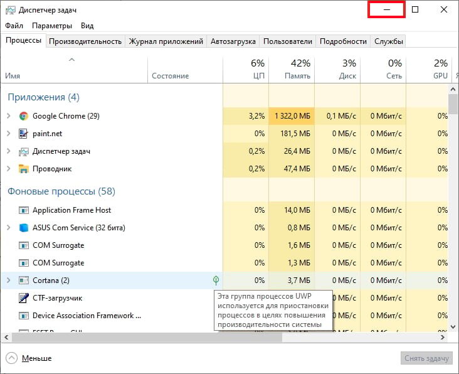459x374 pixels.
Task: Select the Процессы tab
Action: point(23,40)
